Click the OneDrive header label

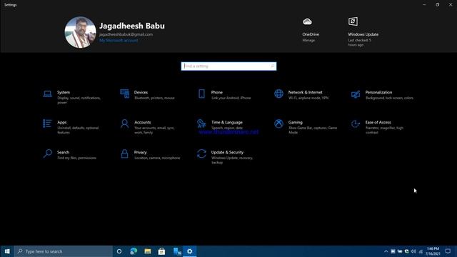pyautogui.click(x=311, y=34)
